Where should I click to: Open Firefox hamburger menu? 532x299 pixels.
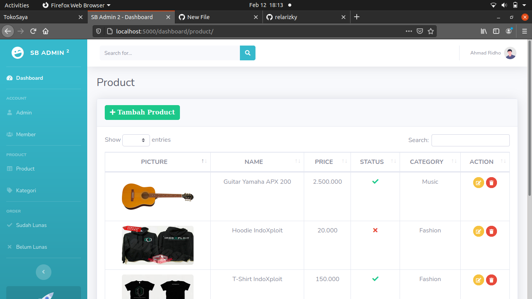pos(525,31)
